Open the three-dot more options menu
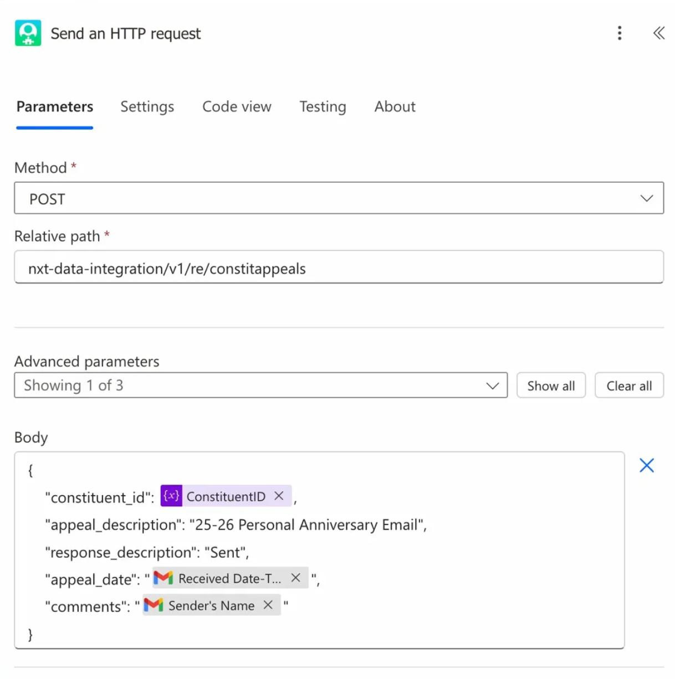Screen dimensions: 675x679 coord(620,33)
